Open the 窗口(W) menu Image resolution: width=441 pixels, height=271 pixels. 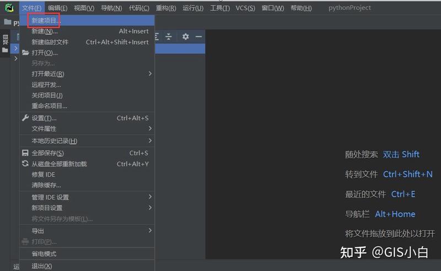point(272,8)
